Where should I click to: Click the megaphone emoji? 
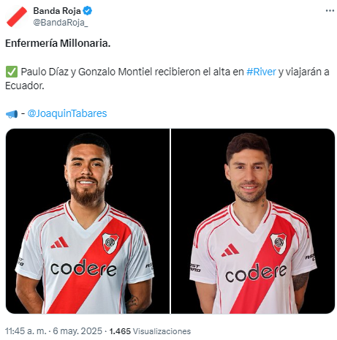click(12, 114)
